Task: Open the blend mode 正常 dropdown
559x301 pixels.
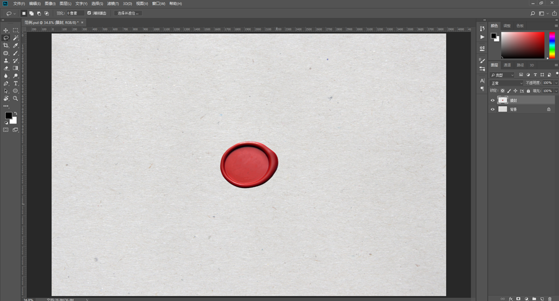Action: (507, 83)
